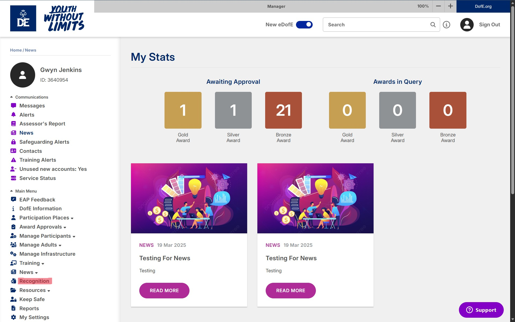The width and height of the screenshot is (515, 322).
Task: Click the My Settings gear icon
Action: pyautogui.click(x=13, y=317)
